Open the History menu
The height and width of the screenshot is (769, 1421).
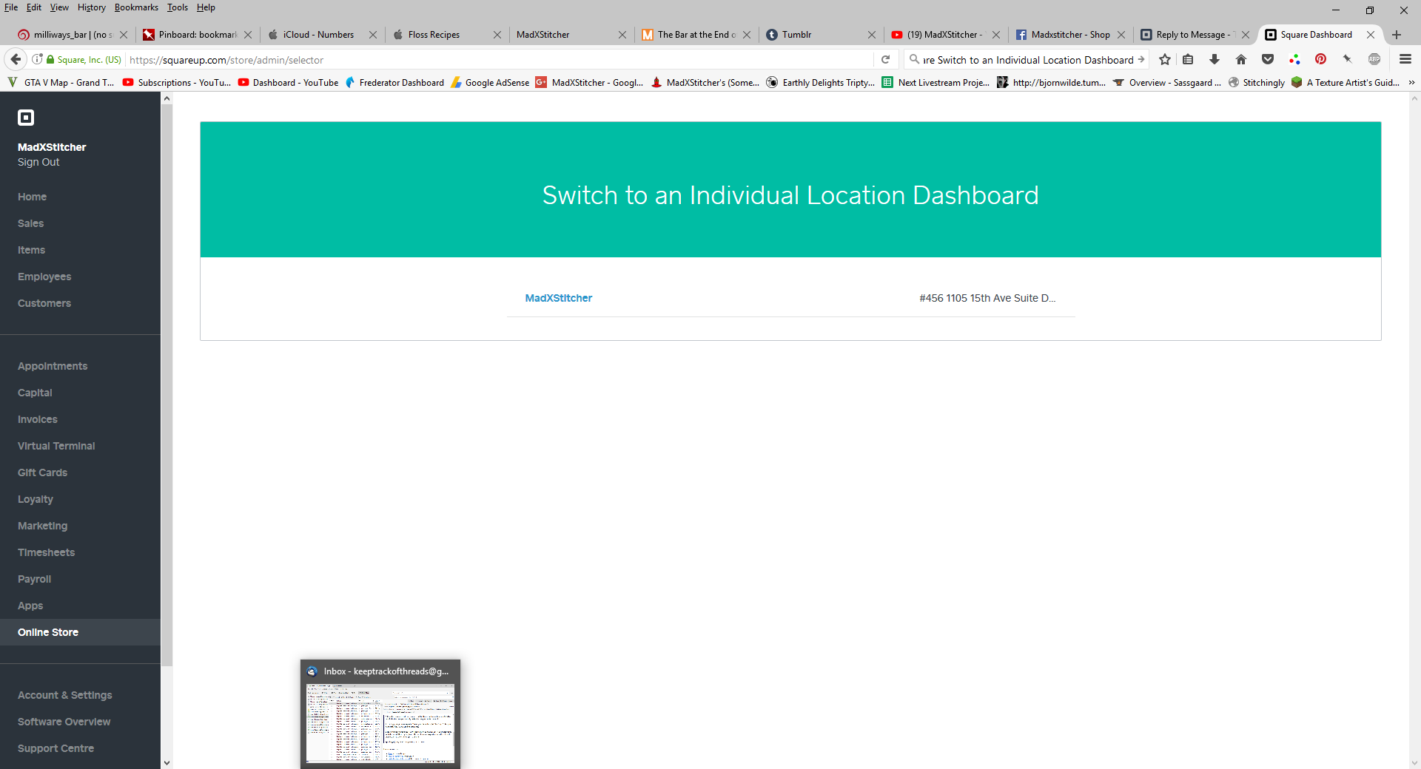coord(90,7)
